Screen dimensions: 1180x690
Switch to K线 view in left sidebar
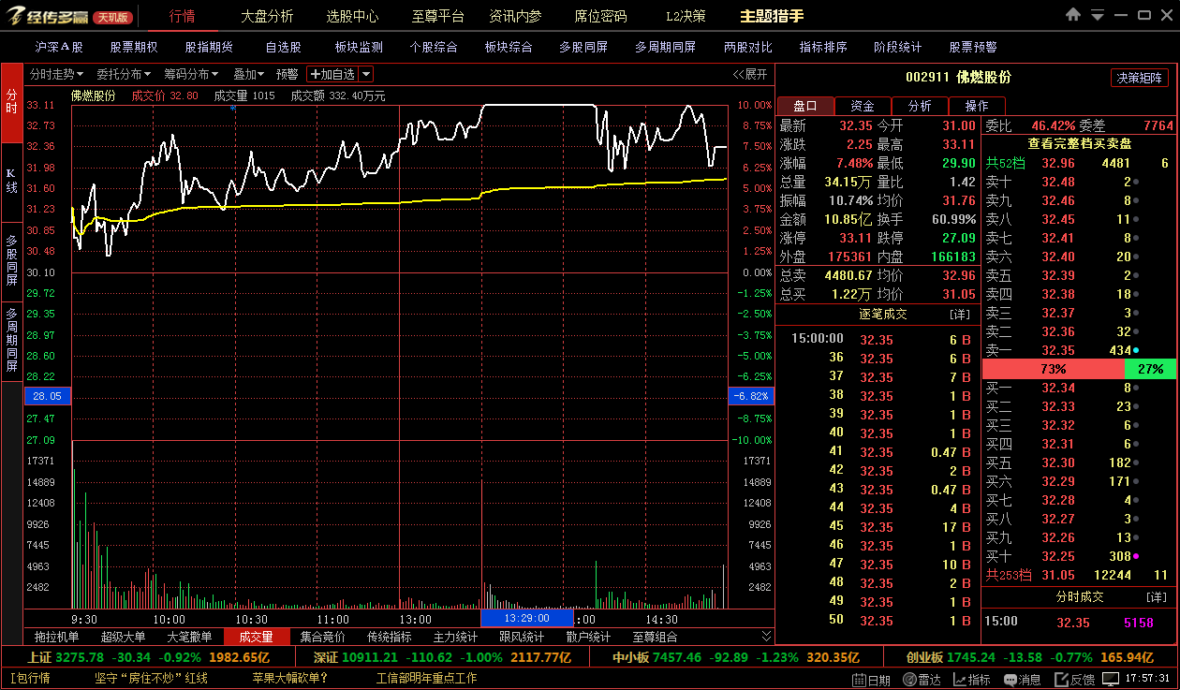pos(11,181)
